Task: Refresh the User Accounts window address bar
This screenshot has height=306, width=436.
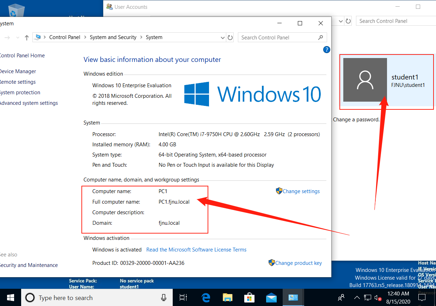Action: click(x=348, y=21)
